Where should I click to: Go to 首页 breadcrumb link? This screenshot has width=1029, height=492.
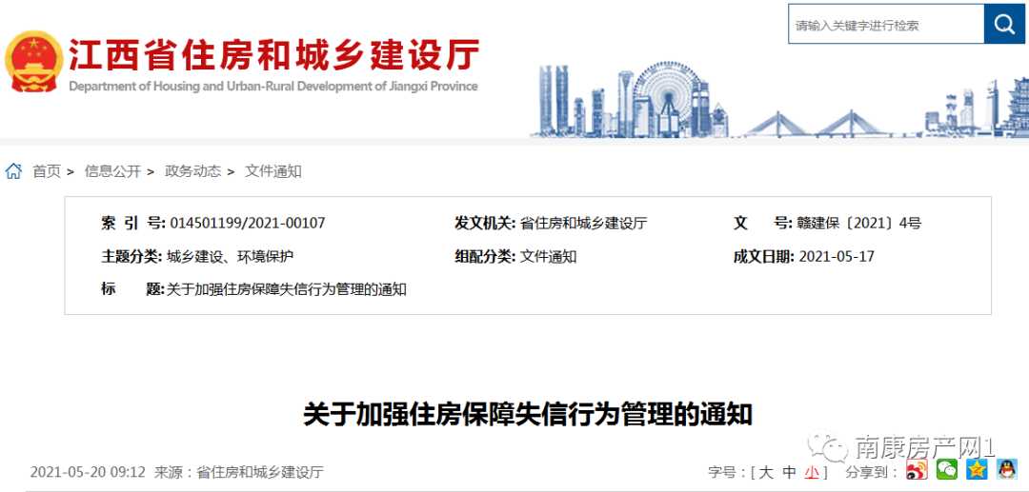pos(47,171)
